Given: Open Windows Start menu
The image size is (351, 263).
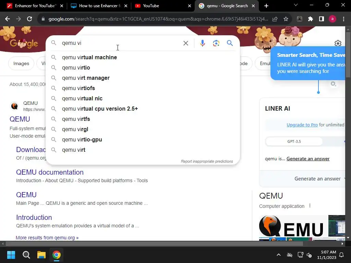Looking at the screenshot, I should 11,255.
